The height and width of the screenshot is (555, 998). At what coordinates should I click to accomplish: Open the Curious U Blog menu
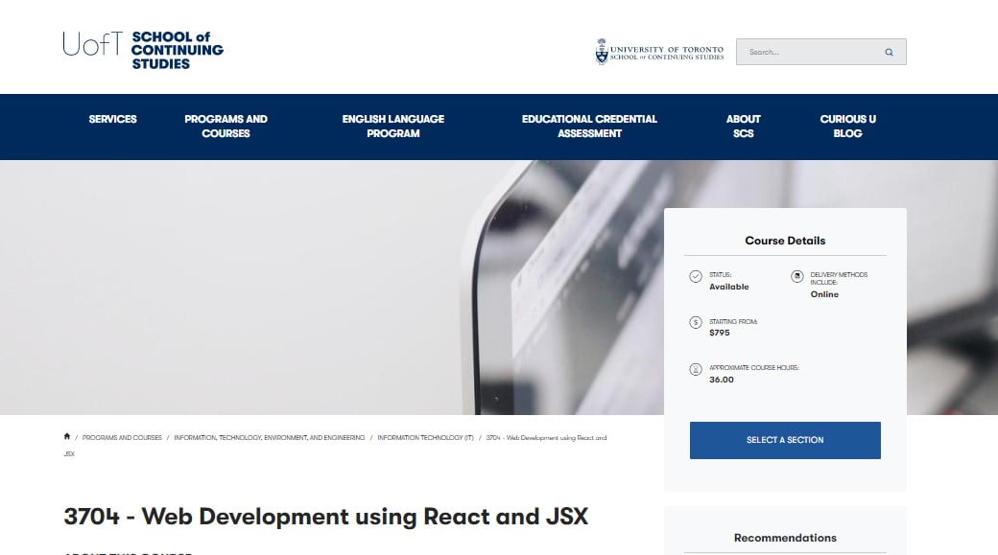847,127
